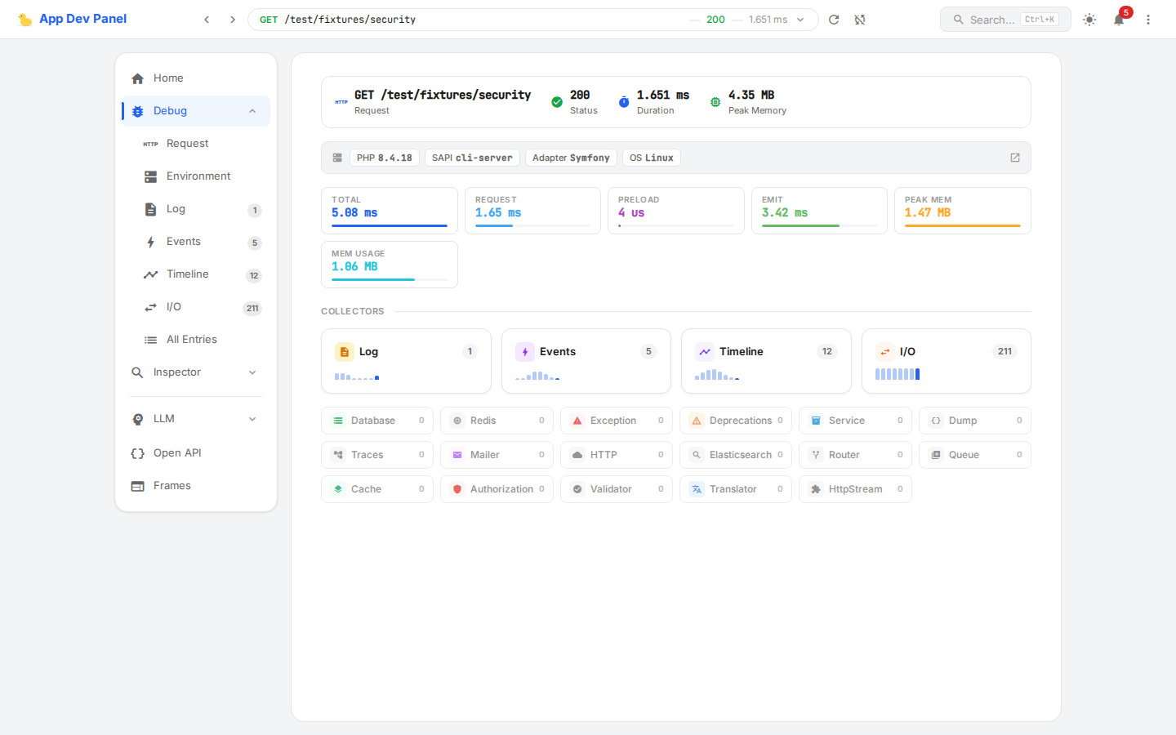Open the duration dropdown next to 1.651 ms
This screenshot has width=1176, height=735.
pyautogui.click(x=800, y=19)
